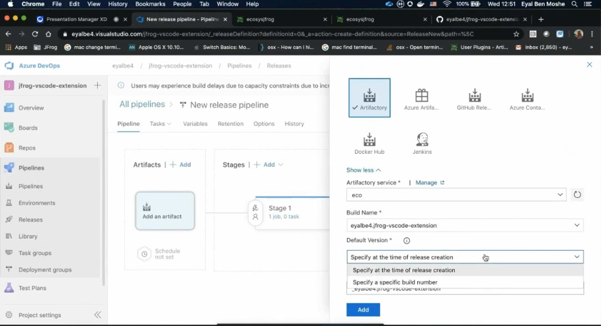Open the Bookmarks menu in Chrome
The image size is (601, 326).
[x=150, y=4]
